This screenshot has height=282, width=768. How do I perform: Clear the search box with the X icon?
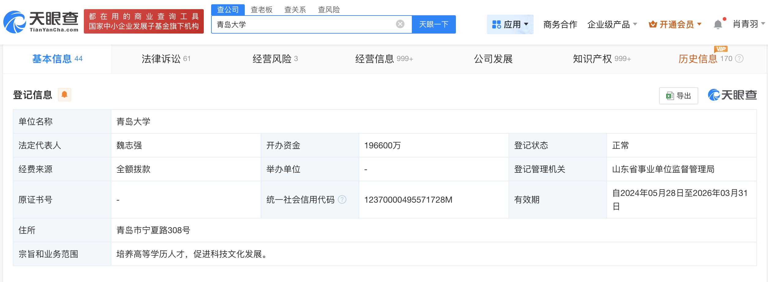click(400, 24)
